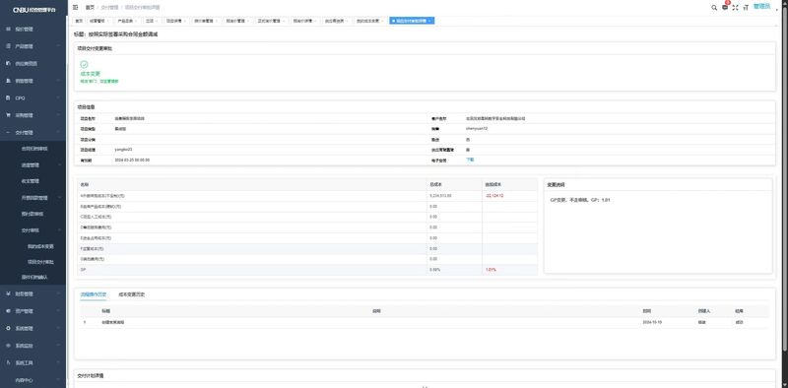This screenshot has height=388, width=788.
Task: Click the green check circle status icon
Action: (x=85, y=64)
